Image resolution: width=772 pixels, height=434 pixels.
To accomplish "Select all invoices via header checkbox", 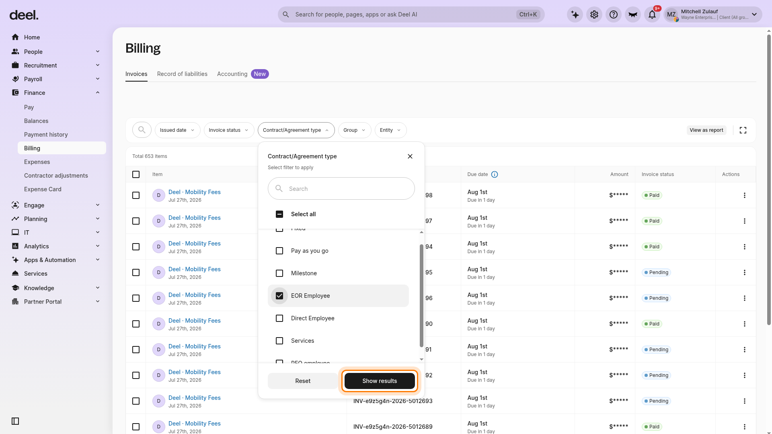I will point(136,174).
